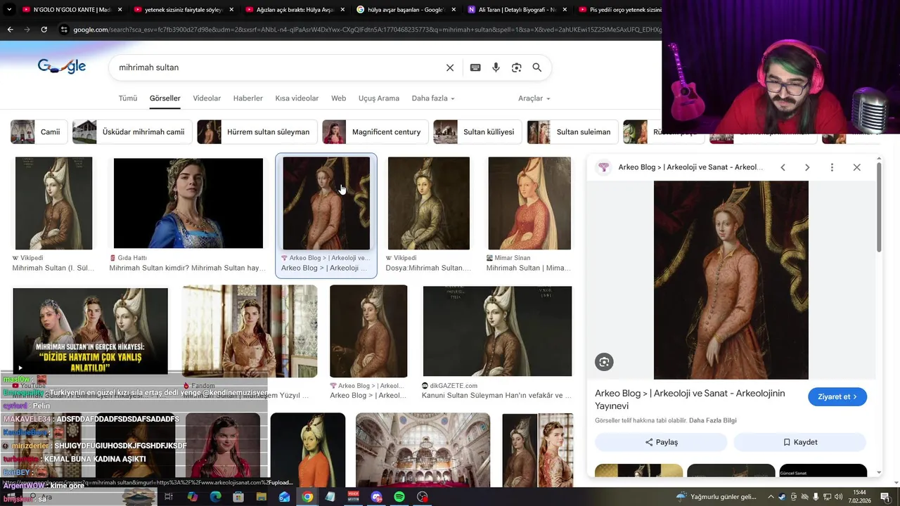Select the Sultan suleiman chip
900x506 pixels.
[x=572, y=132]
